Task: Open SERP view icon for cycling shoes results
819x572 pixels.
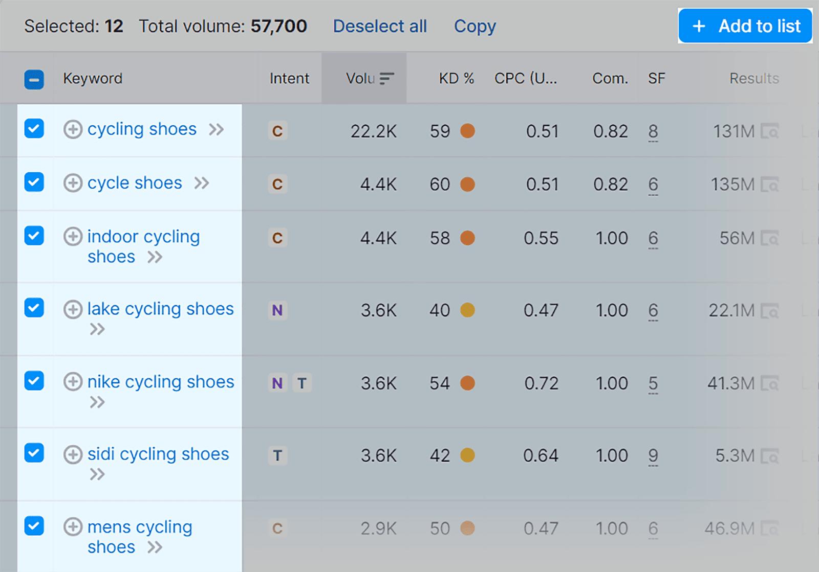Action: click(769, 132)
